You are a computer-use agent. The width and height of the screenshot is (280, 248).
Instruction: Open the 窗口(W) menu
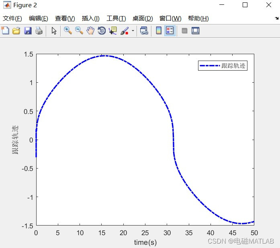pyautogui.click(x=170, y=18)
